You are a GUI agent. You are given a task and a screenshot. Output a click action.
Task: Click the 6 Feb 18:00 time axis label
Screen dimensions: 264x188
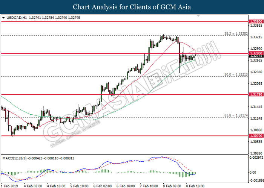coord(126,186)
